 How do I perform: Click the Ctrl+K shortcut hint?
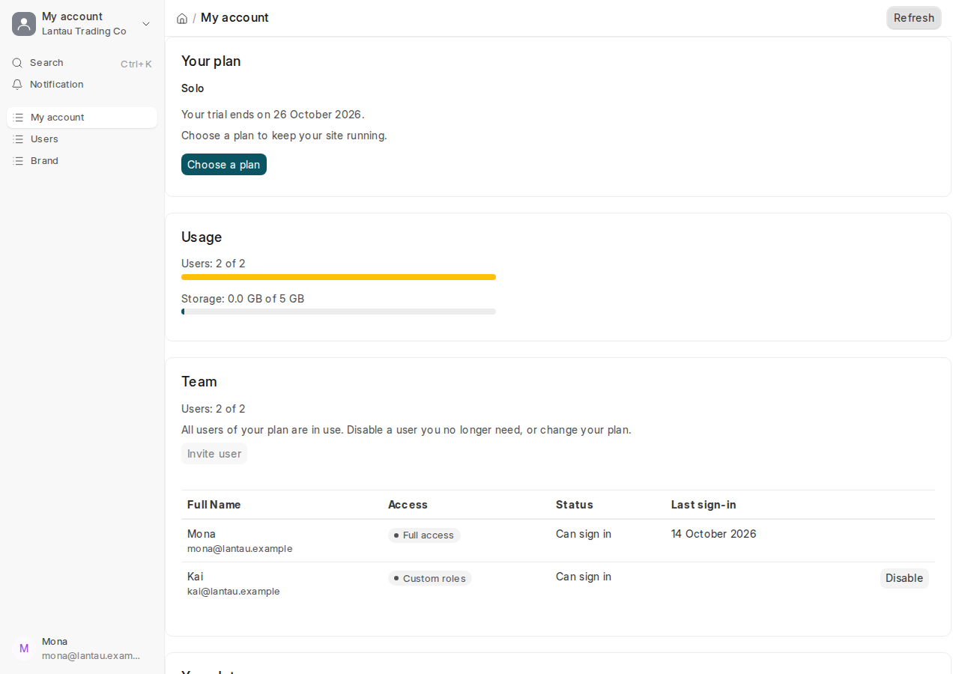136,64
